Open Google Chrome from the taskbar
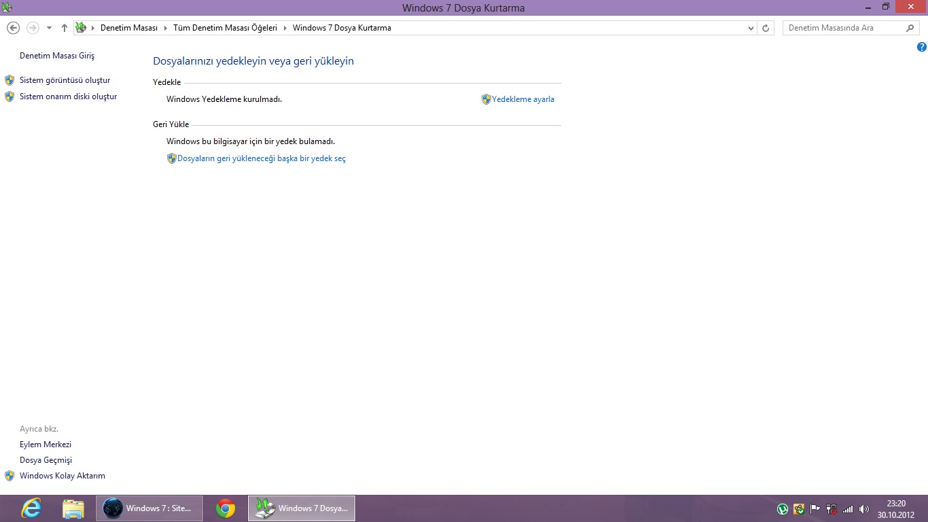Image resolution: width=928 pixels, height=522 pixels. coord(226,508)
